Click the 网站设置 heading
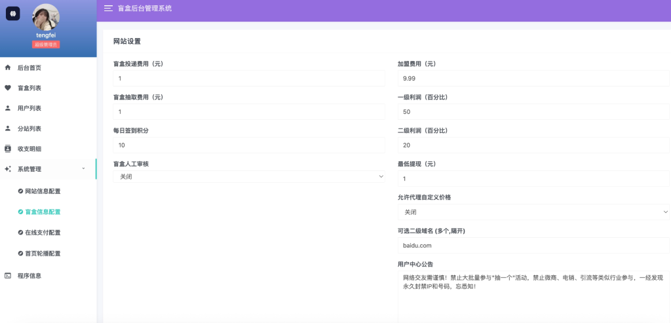671x323 pixels. (x=127, y=41)
